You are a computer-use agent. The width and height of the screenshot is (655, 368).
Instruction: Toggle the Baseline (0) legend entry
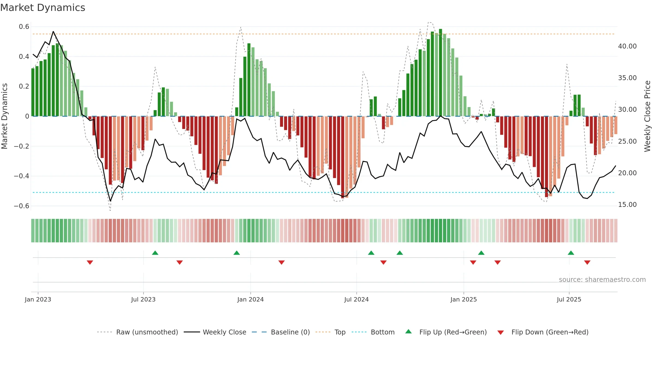click(x=281, y=332)
